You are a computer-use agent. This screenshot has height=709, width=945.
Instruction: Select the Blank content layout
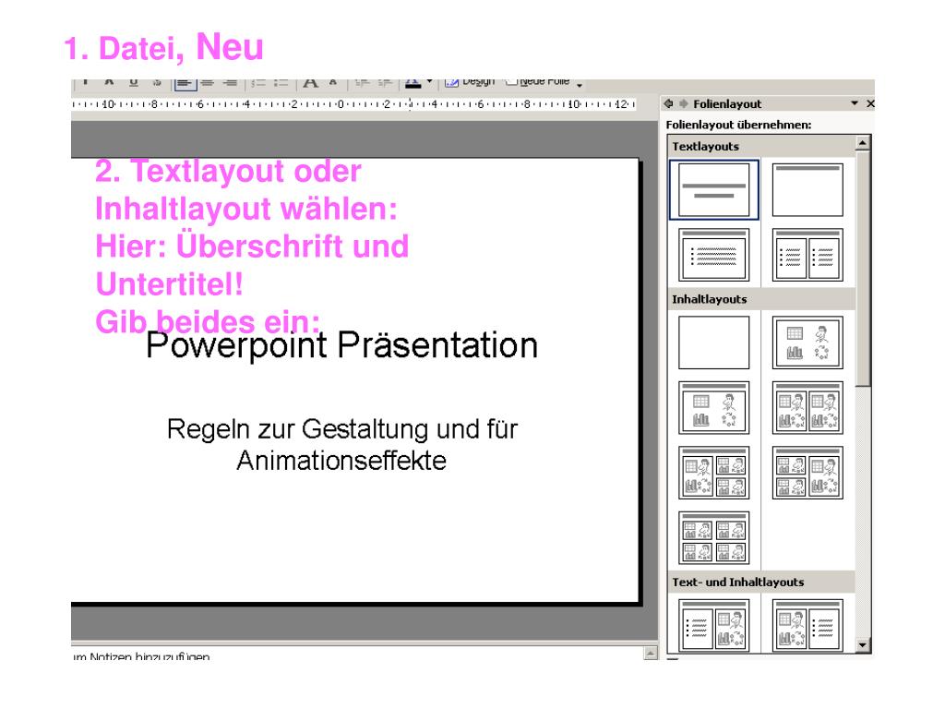[x=713, y=342]
